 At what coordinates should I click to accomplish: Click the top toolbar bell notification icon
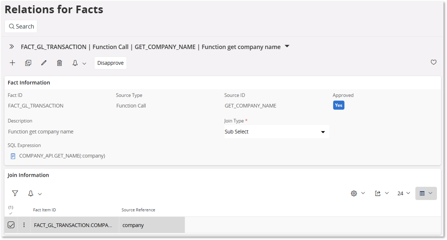tap(75, 63)
